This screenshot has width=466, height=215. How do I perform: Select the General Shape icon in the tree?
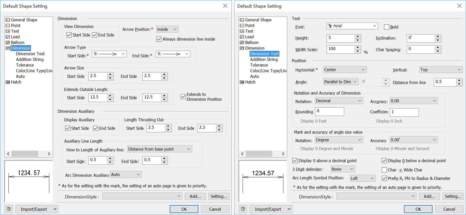tap(8, 20)
